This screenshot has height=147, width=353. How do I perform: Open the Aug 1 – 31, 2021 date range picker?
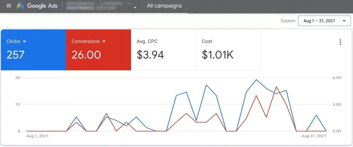[x=324, y=21]
